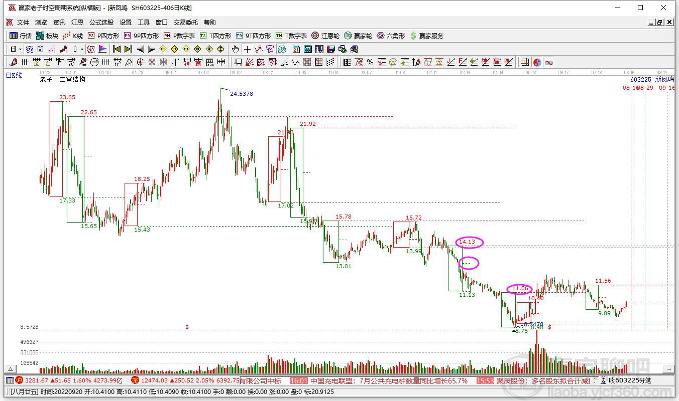Open the 工具 menu
The image size is (679, 401).
click(x=144, y=23)
